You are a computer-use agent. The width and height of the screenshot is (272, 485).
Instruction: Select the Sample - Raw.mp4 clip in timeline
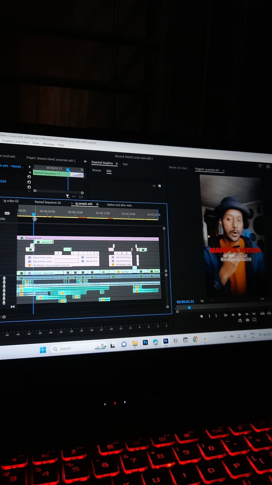pyautogui.click(x=46, y=273)
